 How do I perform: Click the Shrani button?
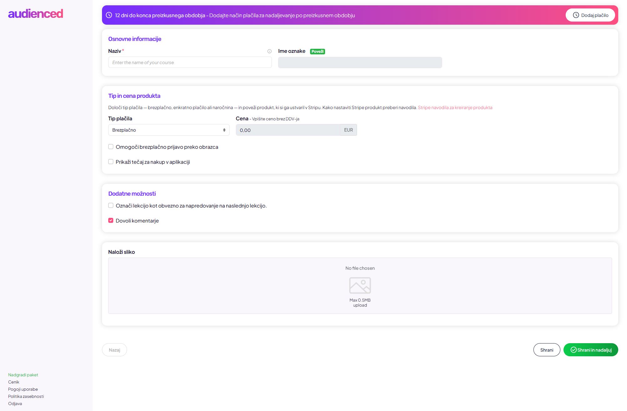click(547, 350)
